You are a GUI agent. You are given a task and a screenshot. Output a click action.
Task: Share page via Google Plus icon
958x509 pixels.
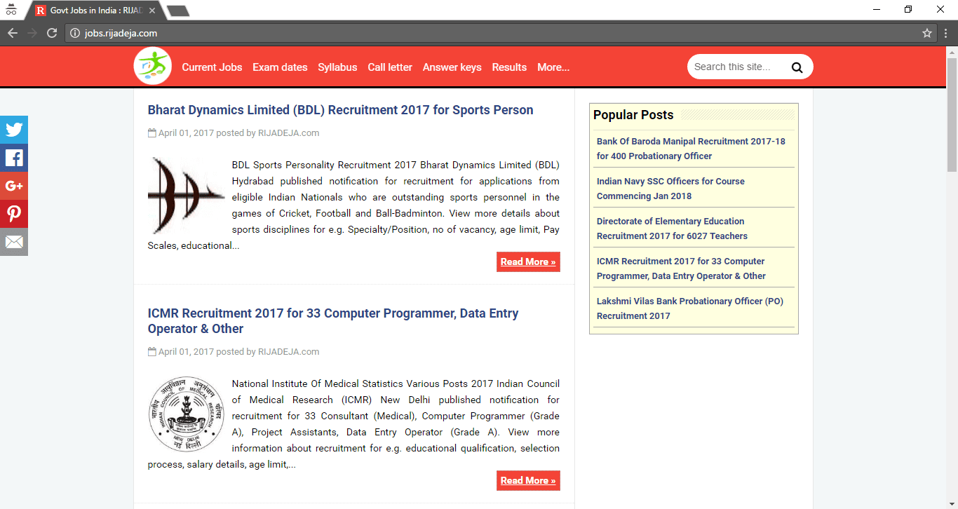point(14,186)
